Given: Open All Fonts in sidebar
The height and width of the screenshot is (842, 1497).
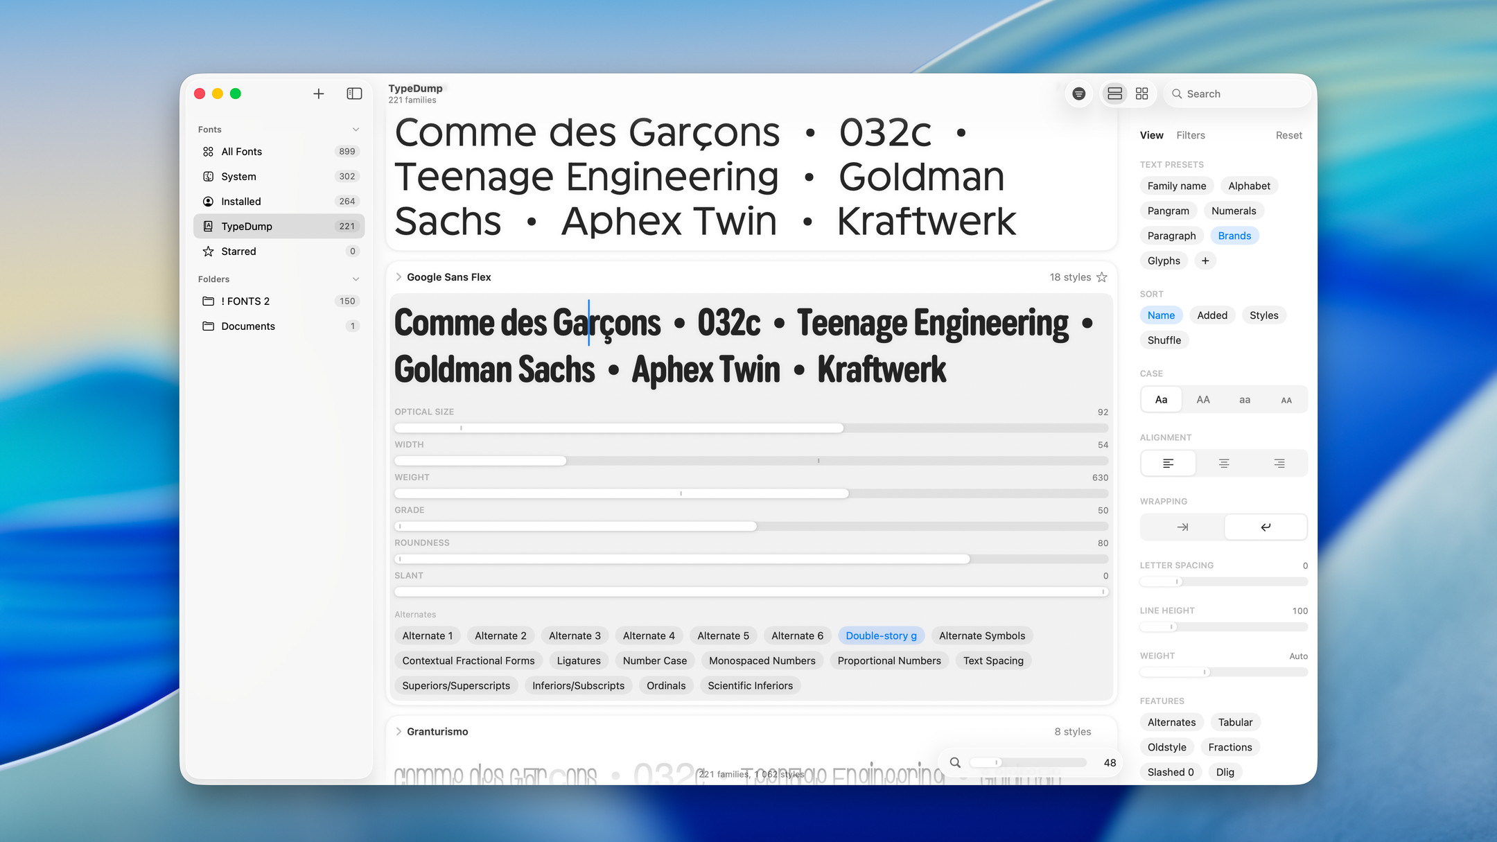Looking at the screenshot, I should (279, 152).
